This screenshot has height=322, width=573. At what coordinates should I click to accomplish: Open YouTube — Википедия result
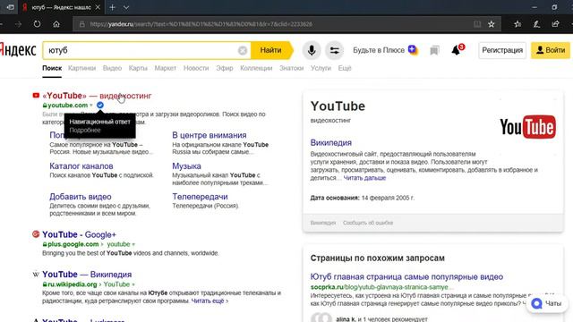click(x=87, y=275)
